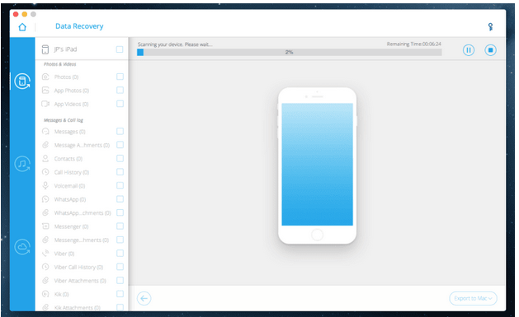Click the key registration icon
The height and width of the screenshot is (317, 519).
click(490, 26)
